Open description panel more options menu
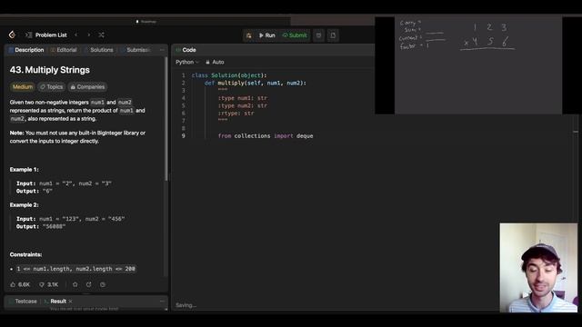 (162, 50)
